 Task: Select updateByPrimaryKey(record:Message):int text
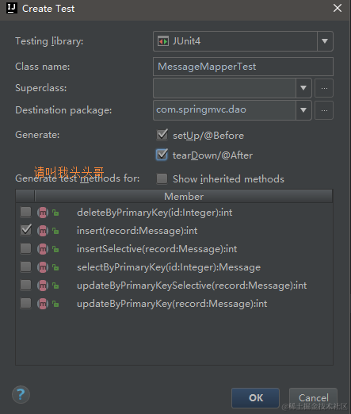click(x=172, y=304)
